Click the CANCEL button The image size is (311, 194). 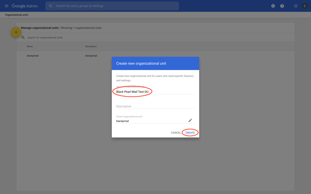point(176,133)
